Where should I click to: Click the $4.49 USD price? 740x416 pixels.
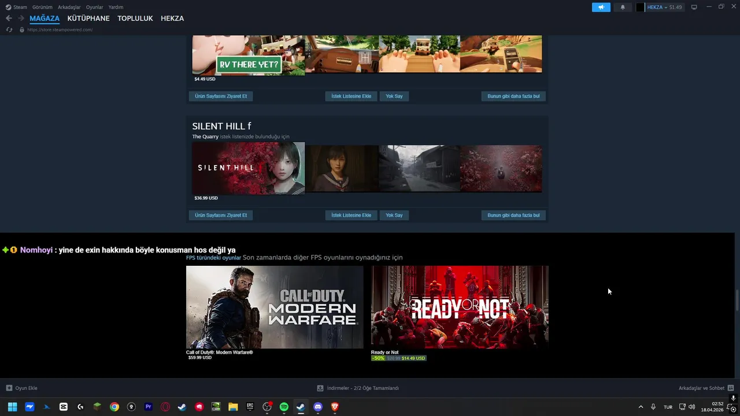point(205,79)
